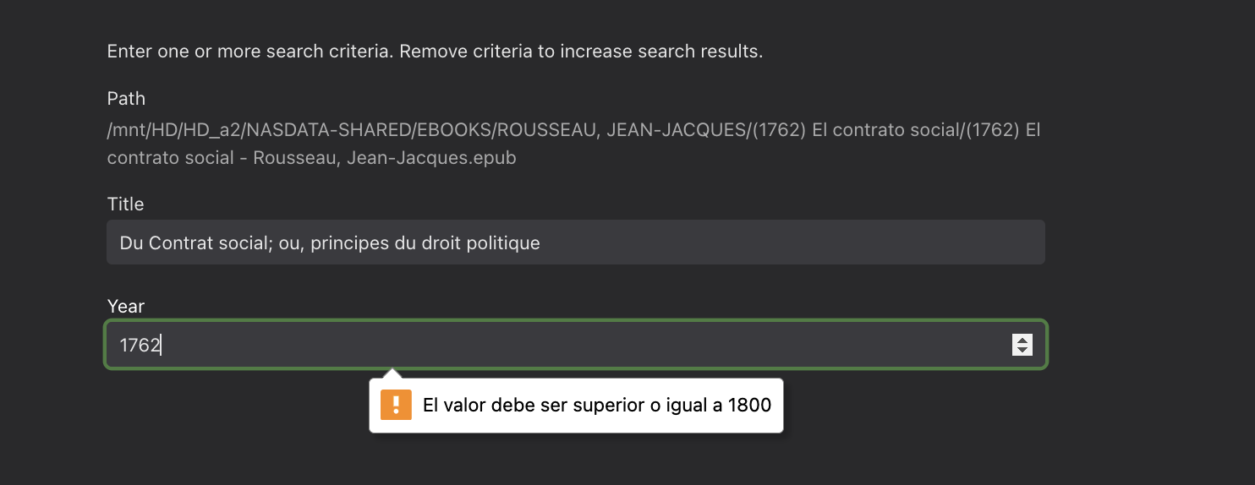Click the orange warning exclamation icon
The image size is (1255, 485).
point(396,406)
